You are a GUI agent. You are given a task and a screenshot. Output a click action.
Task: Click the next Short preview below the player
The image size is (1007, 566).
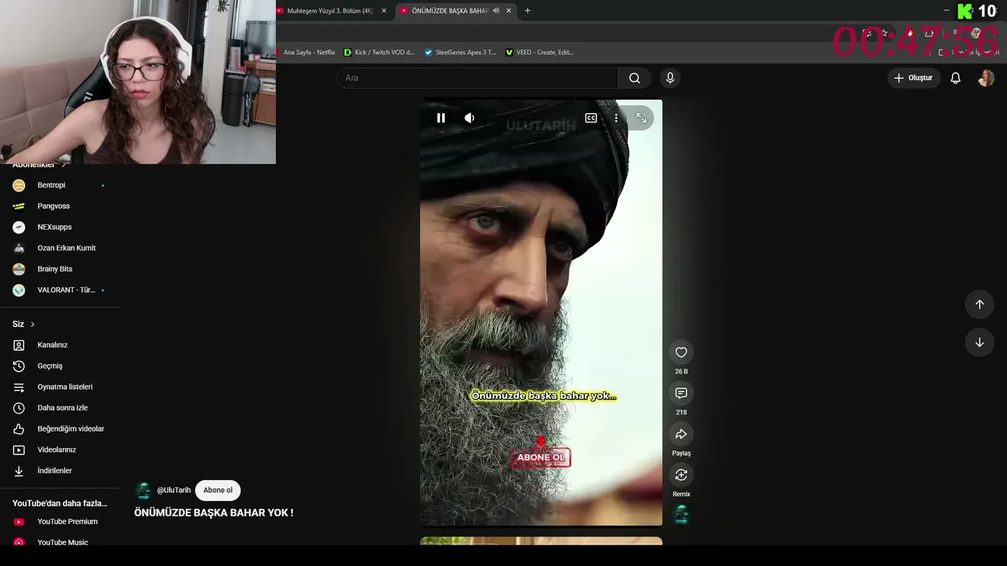[x=541, y=541]
